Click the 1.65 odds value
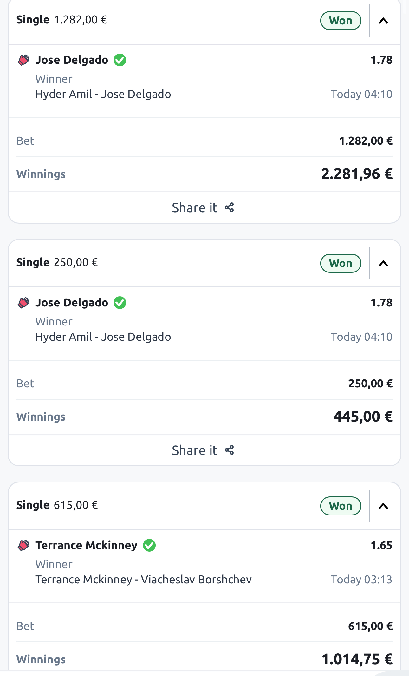This screenshot has height=676, width=409. [x=381, y=545]
